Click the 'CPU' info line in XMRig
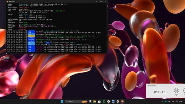The width and height of the screenshot is (185, 104). click(36, 11)
